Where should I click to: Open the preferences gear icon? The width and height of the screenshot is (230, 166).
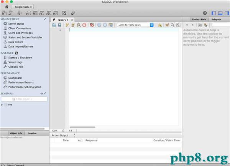click(x=205, y=13)
